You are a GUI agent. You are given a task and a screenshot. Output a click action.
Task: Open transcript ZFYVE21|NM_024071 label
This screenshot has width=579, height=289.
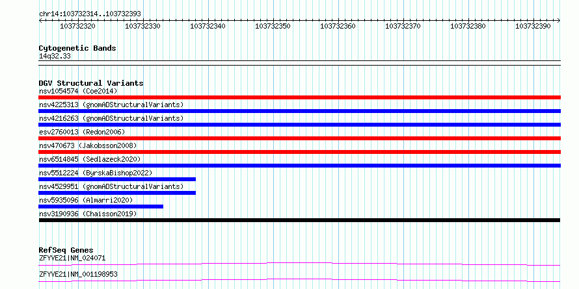tap(72, 258)
